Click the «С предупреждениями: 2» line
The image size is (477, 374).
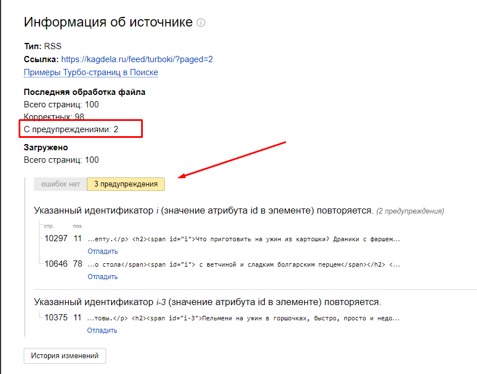[71, 129]
